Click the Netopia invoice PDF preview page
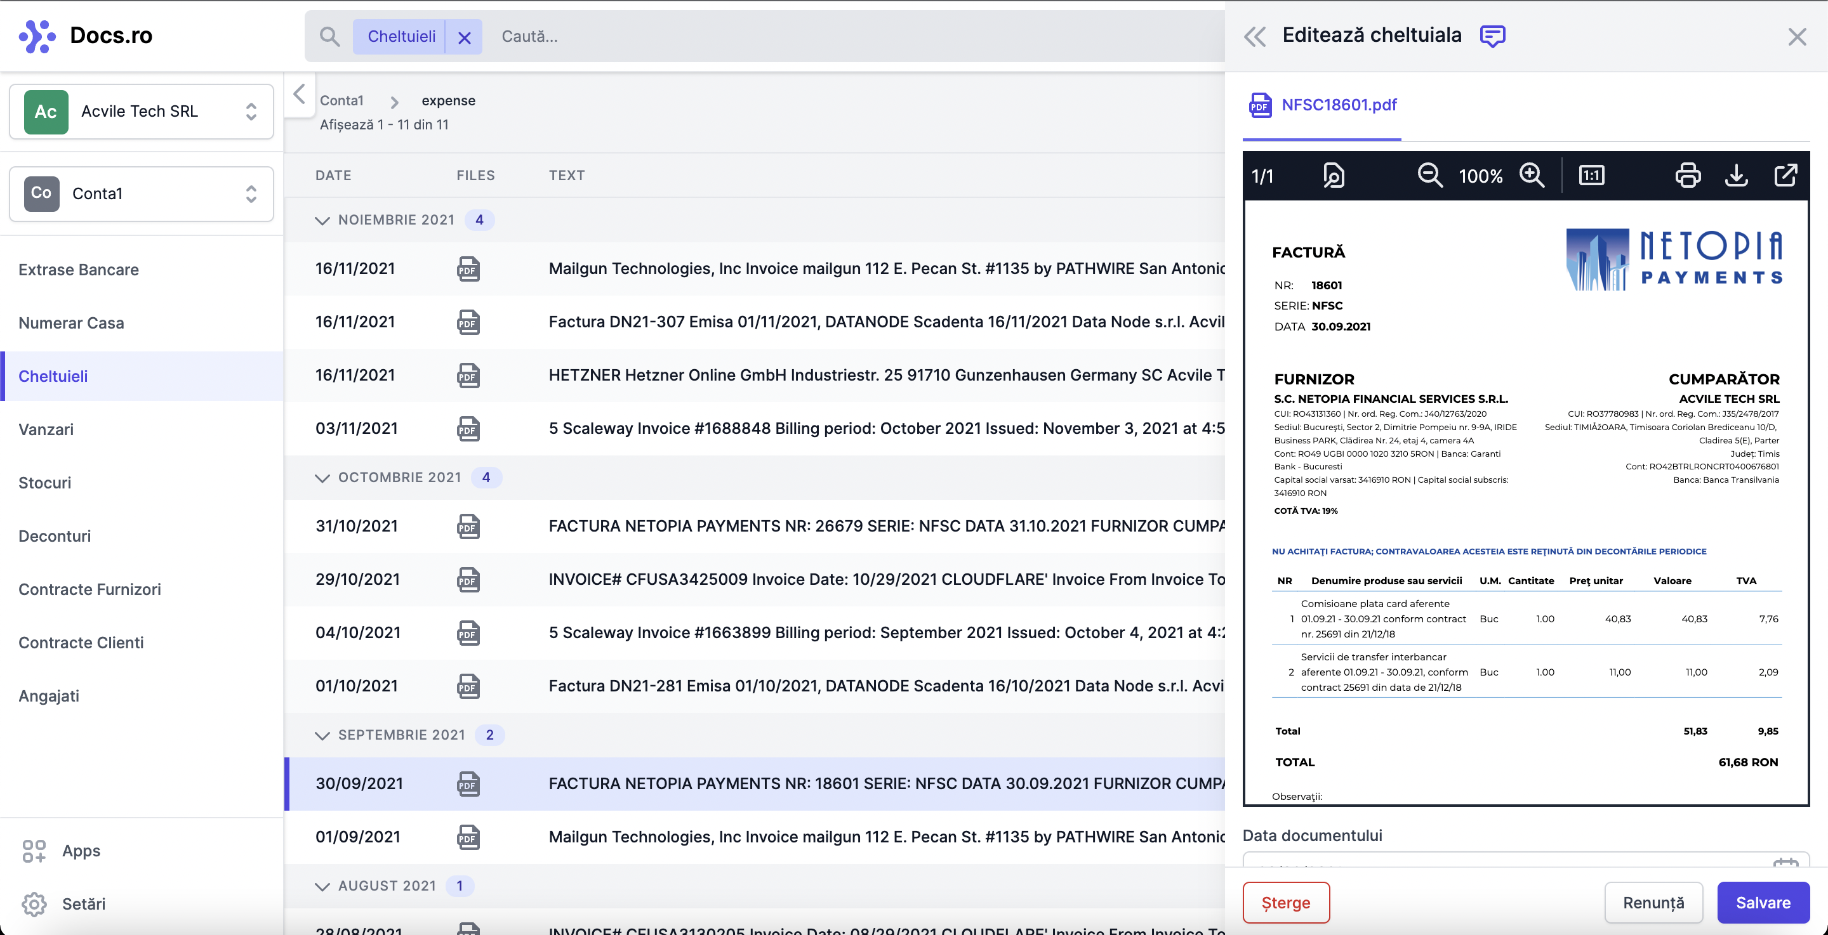This screenshot has height=935, width=1828. [1526, 502]
